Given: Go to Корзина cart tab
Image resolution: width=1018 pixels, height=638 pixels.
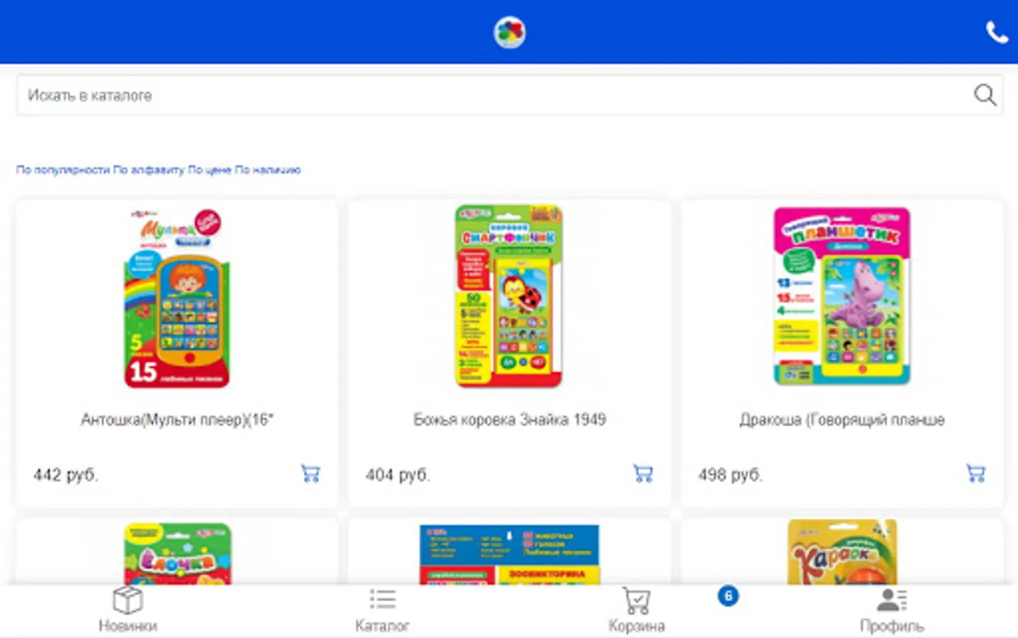Looking at the screenshot, I should (637, 610).
